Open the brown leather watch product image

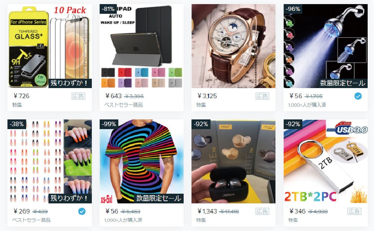click(234, 46)
